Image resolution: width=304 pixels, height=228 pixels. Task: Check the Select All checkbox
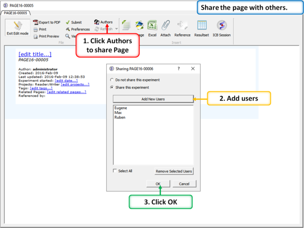pyautogui.click(x=115, y=171)
